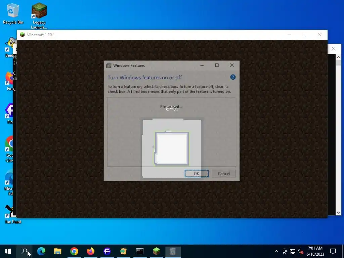344x258 pixels.
Task: Minimize the Windows Features dialog
Action: point(202,66)
